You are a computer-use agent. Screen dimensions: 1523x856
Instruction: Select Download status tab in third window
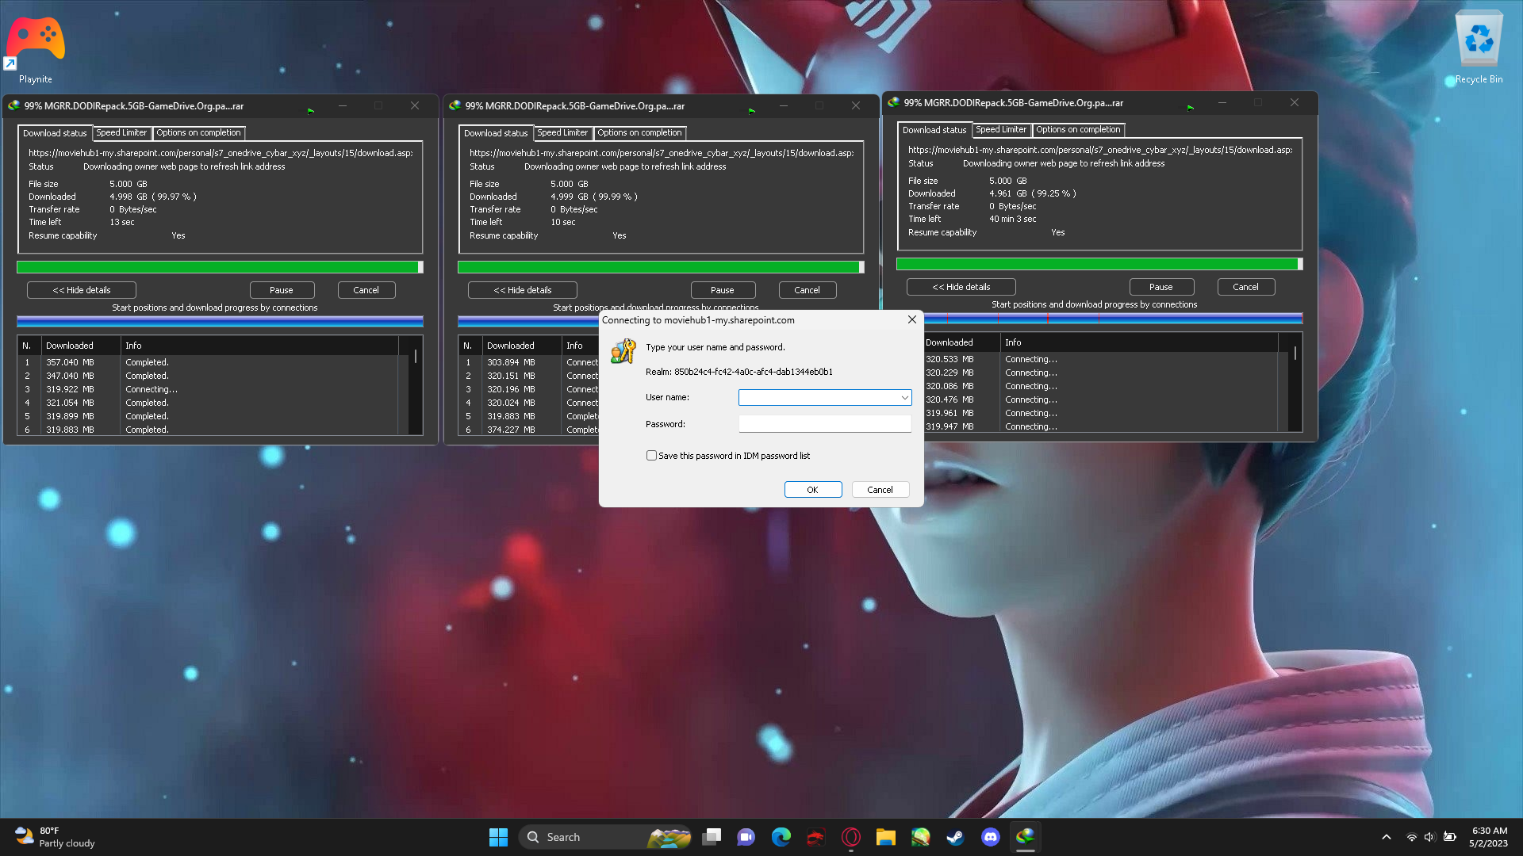click(934, 130)
